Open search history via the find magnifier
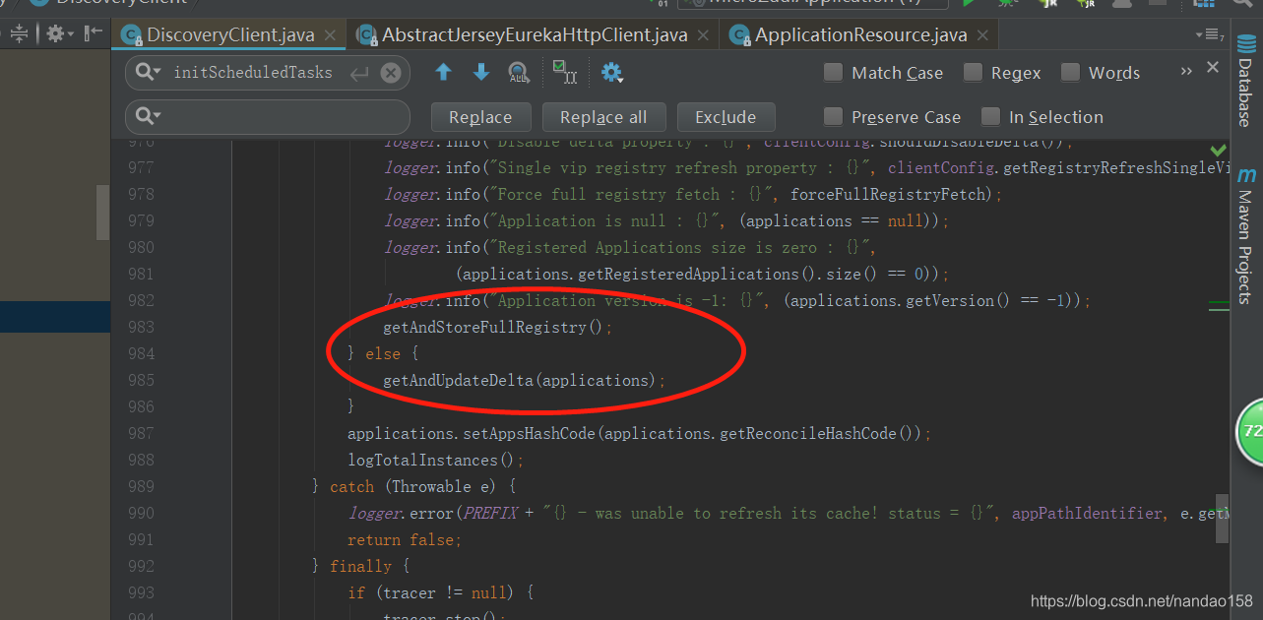This screenshot has height=620, width=1263. (x=149, y=72)
